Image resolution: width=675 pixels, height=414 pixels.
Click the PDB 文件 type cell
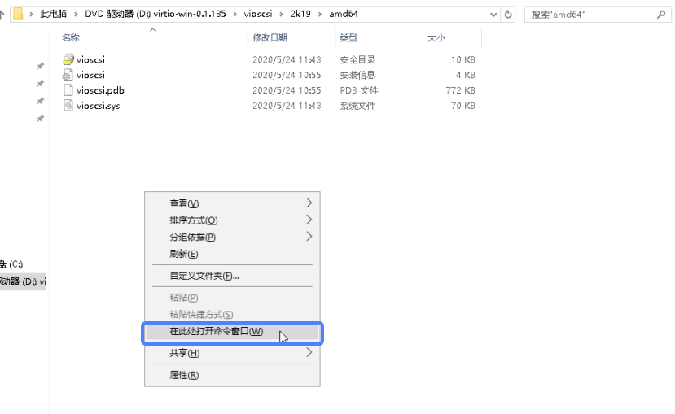pyautogui.click(x=359, y=90)
